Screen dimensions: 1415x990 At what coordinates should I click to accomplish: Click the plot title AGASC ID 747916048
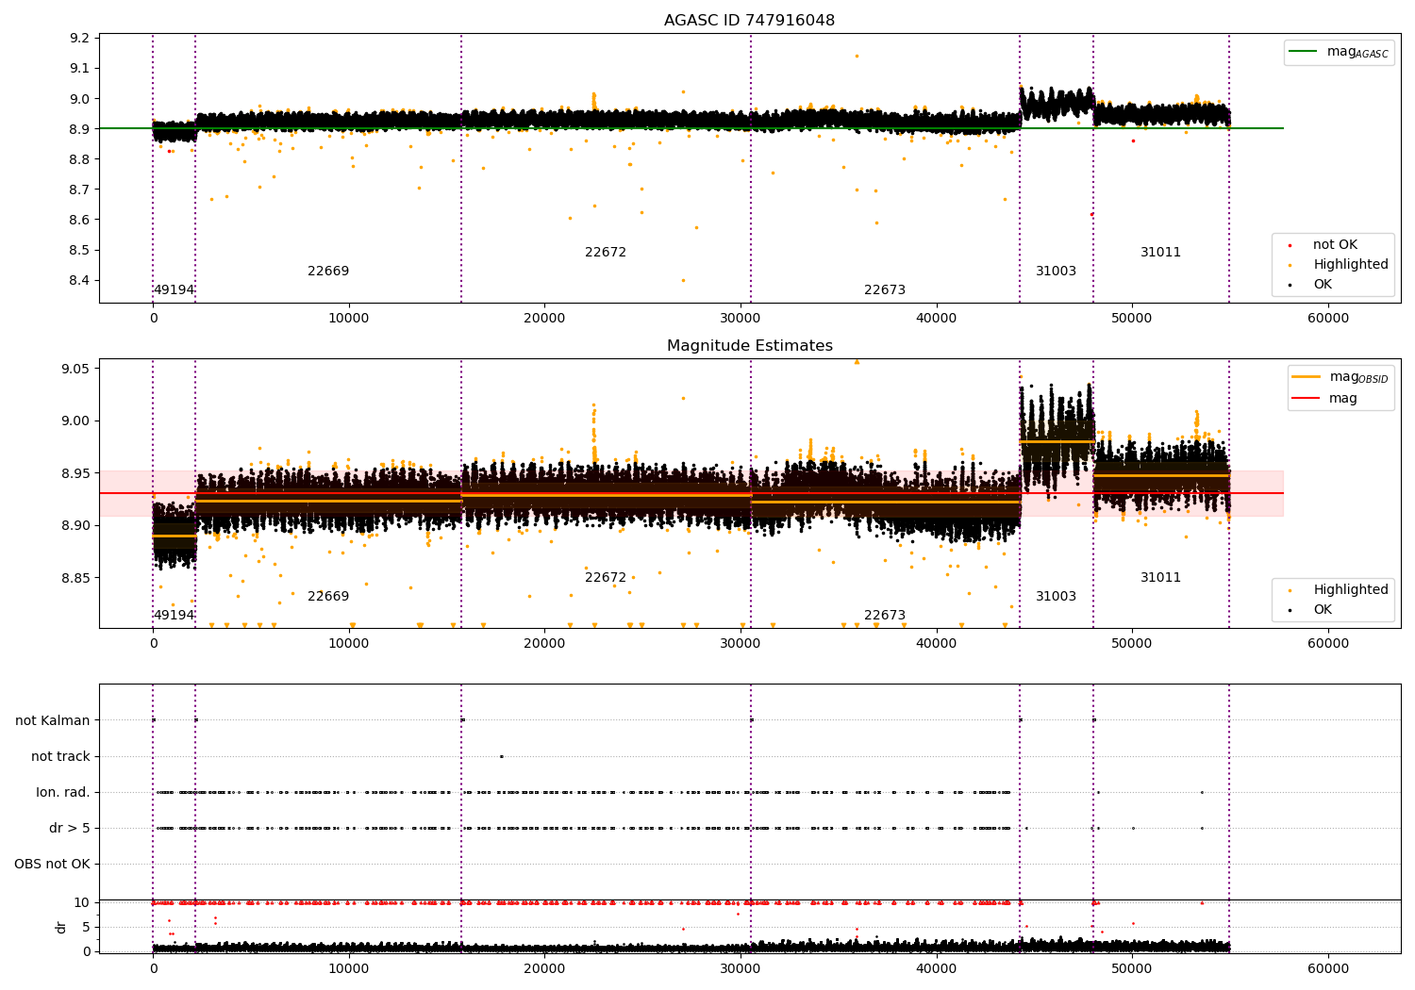(749, 21)
